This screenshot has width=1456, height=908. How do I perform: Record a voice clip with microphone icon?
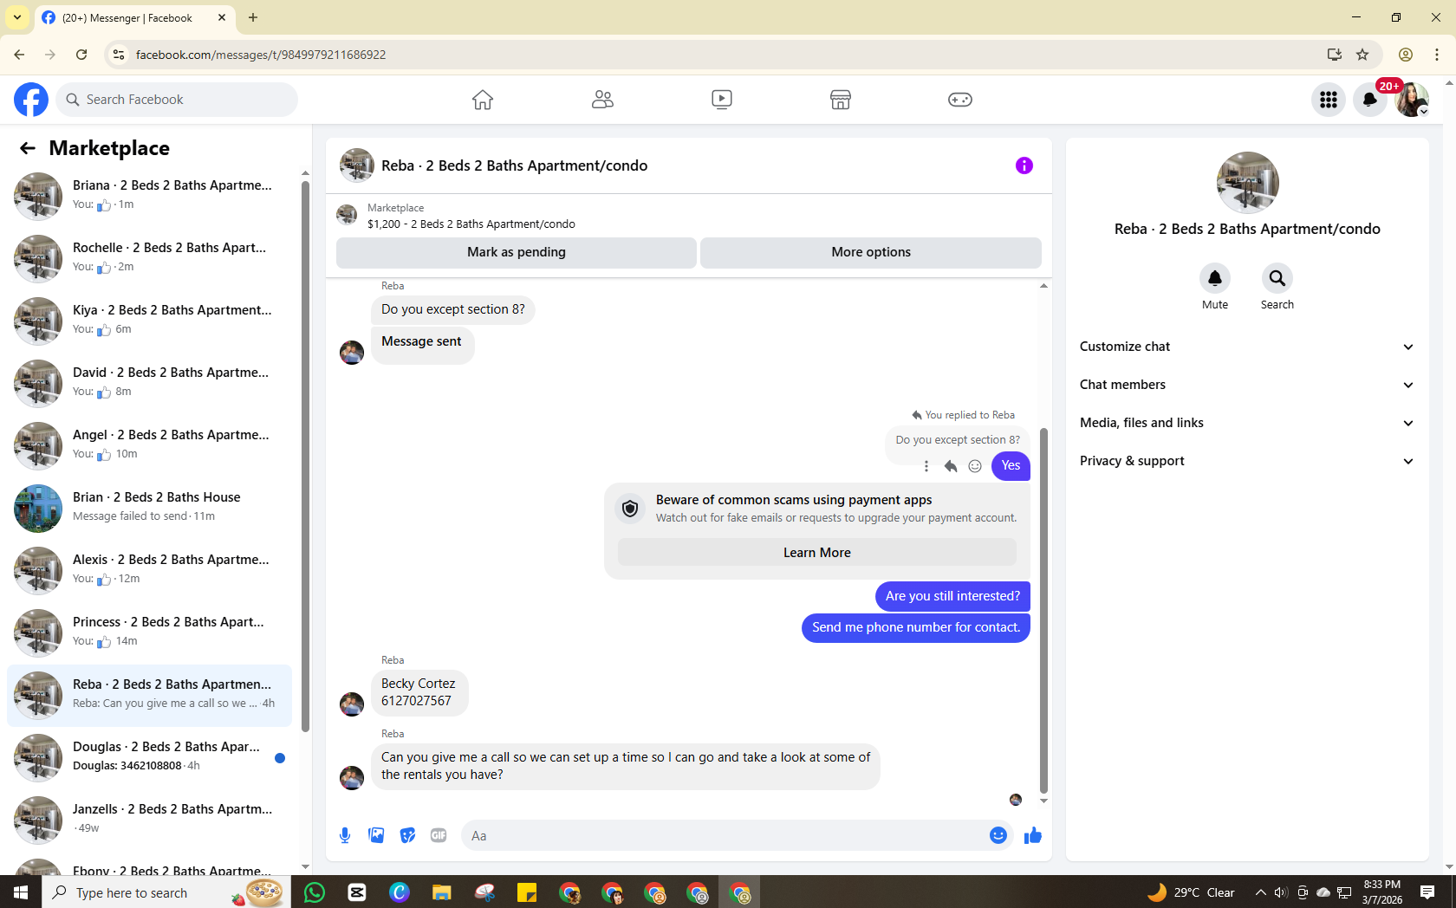pyautogui.click(x=345, y=835)
